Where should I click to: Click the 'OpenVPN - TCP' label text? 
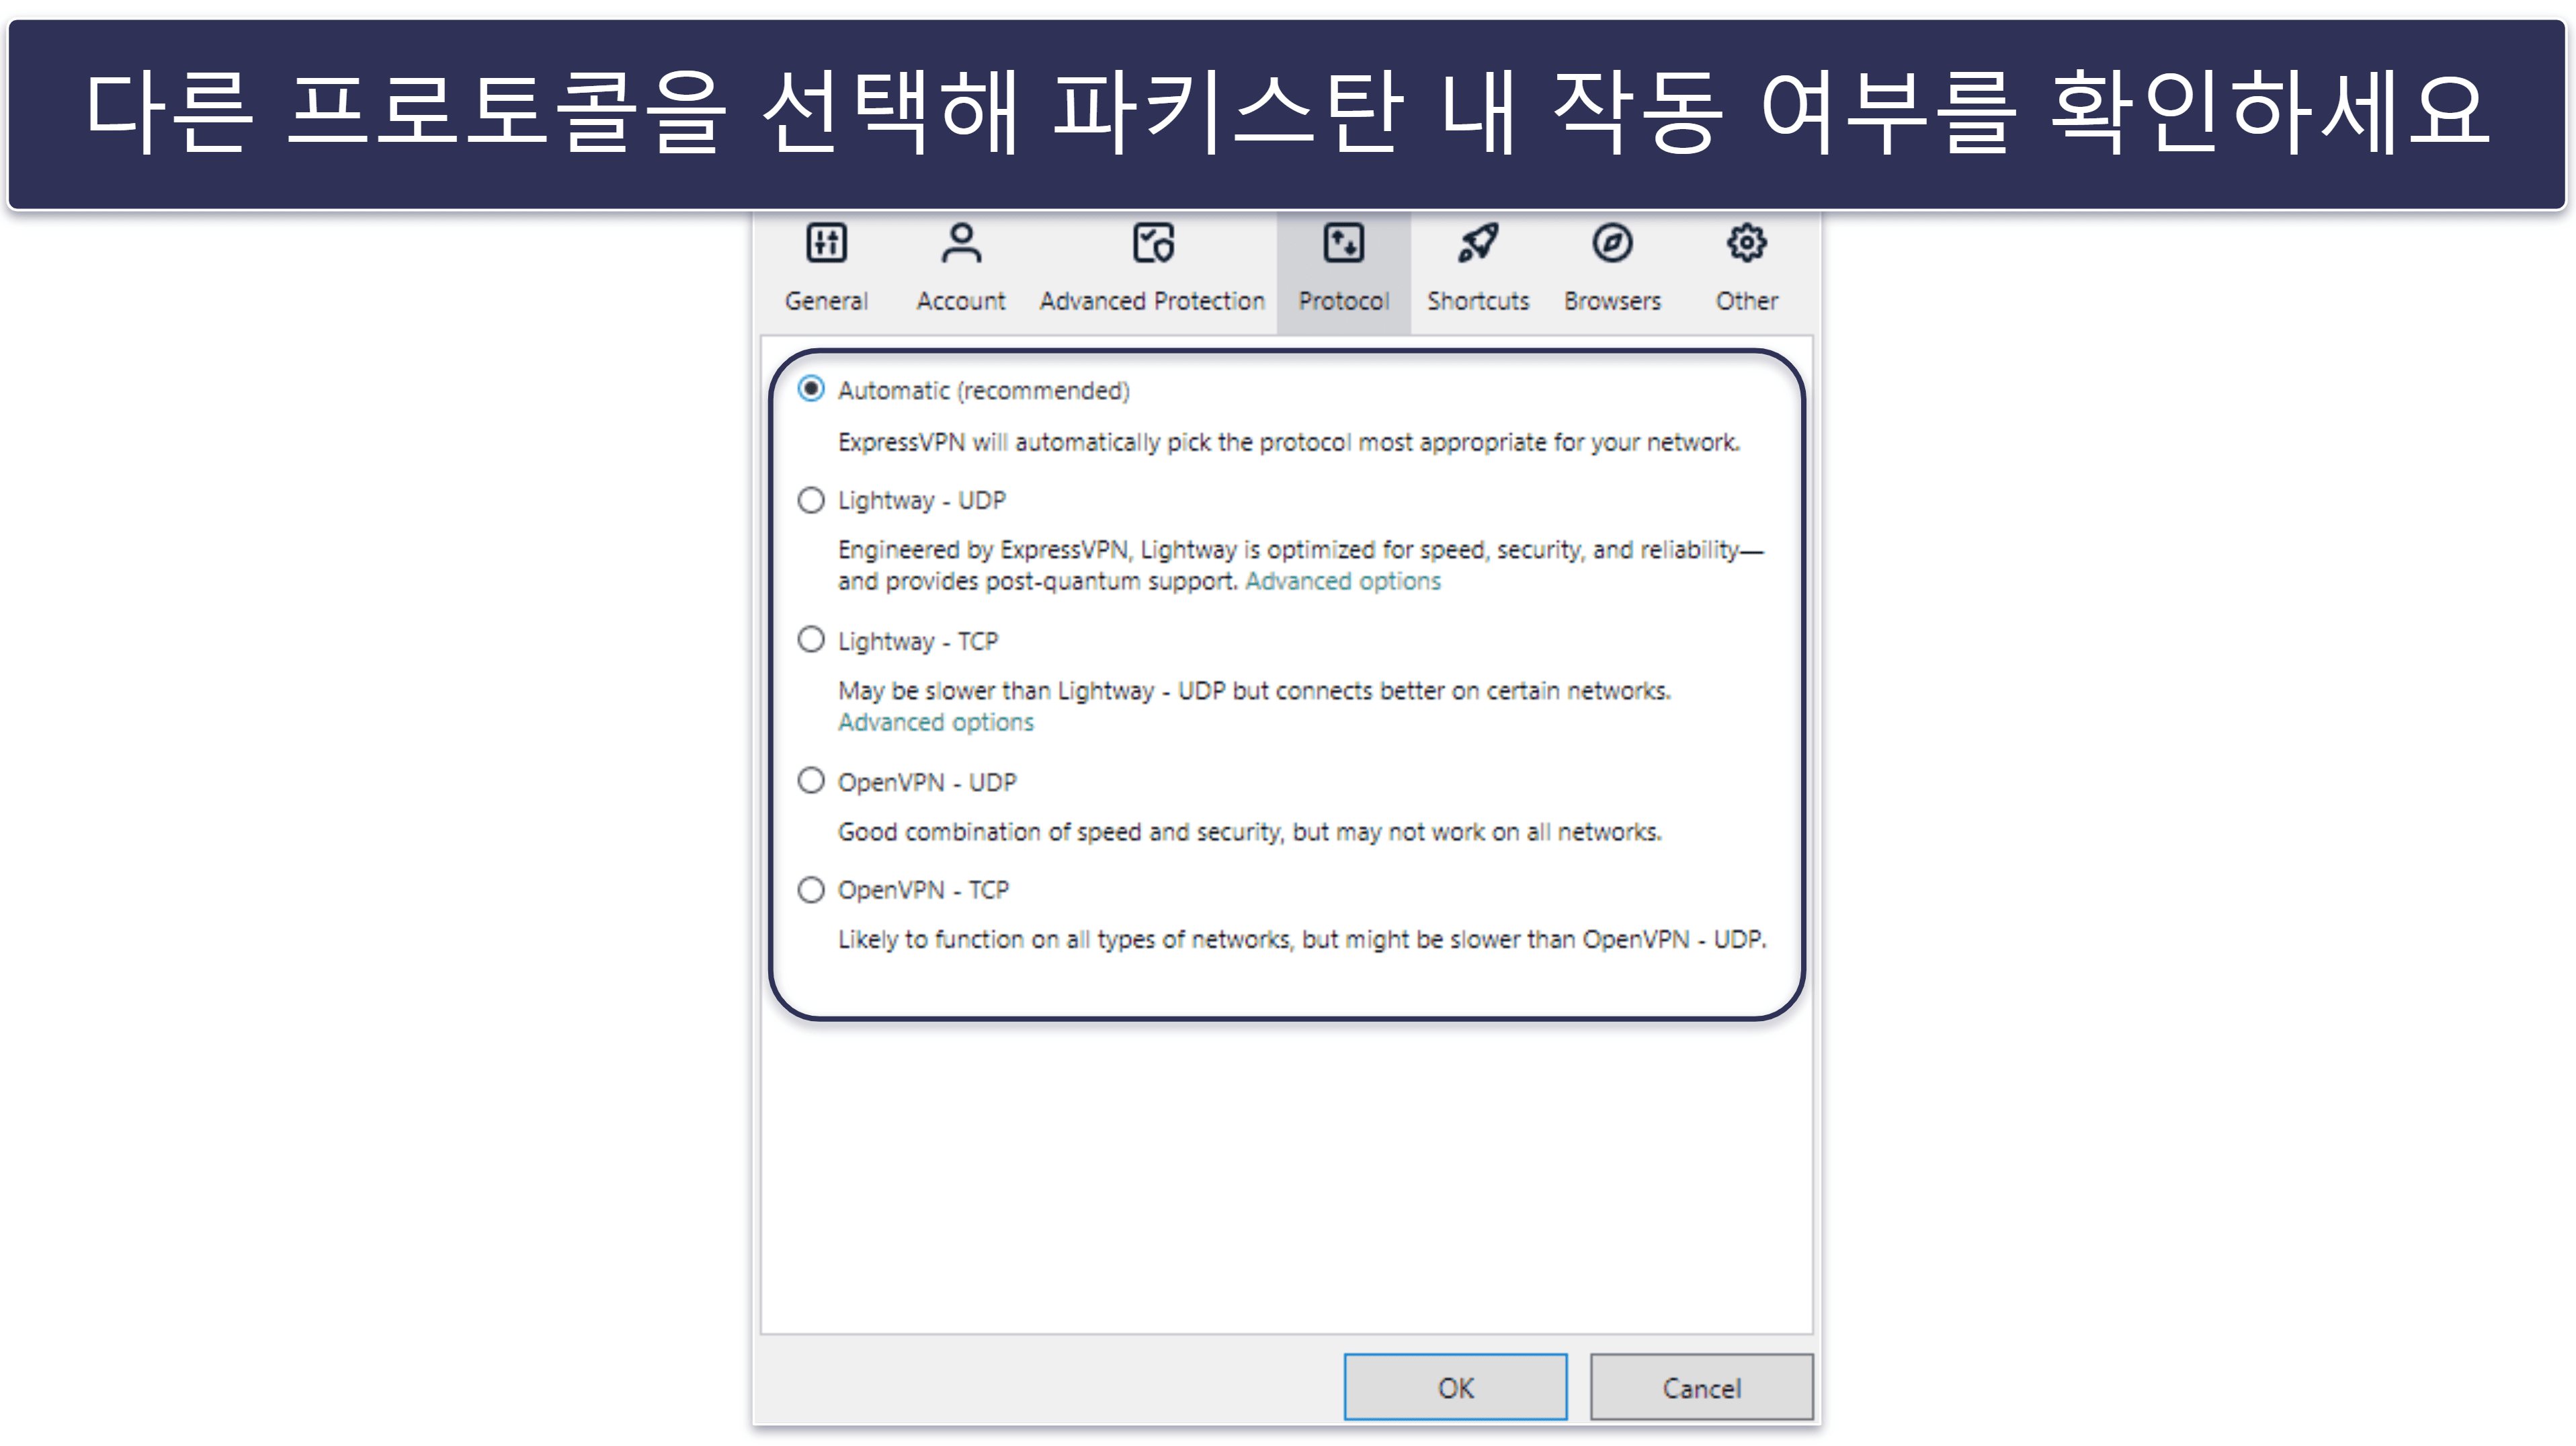923,890
